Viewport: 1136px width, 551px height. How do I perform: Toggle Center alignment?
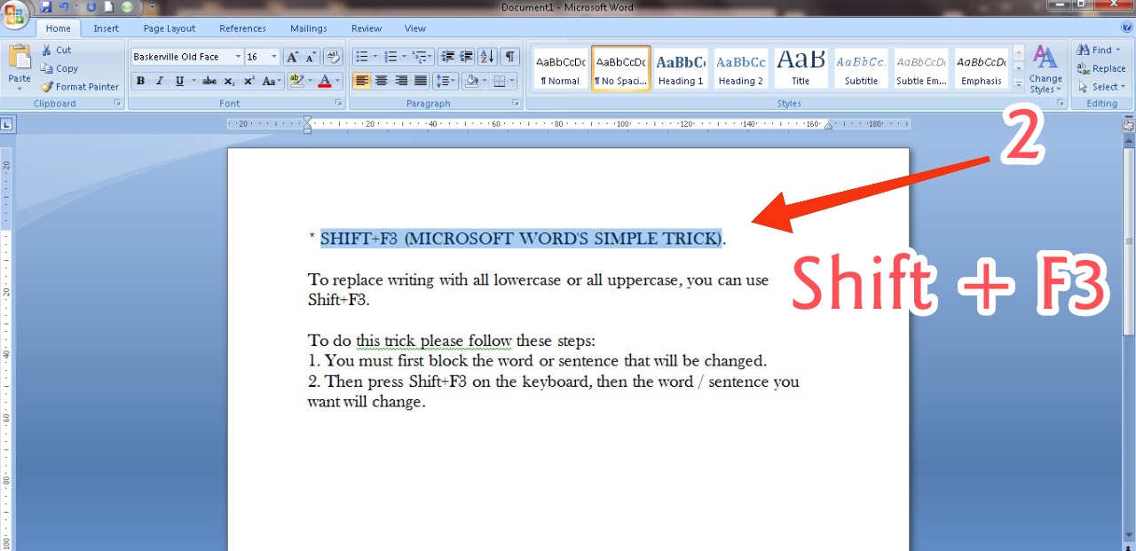click(x=382, y=81)
